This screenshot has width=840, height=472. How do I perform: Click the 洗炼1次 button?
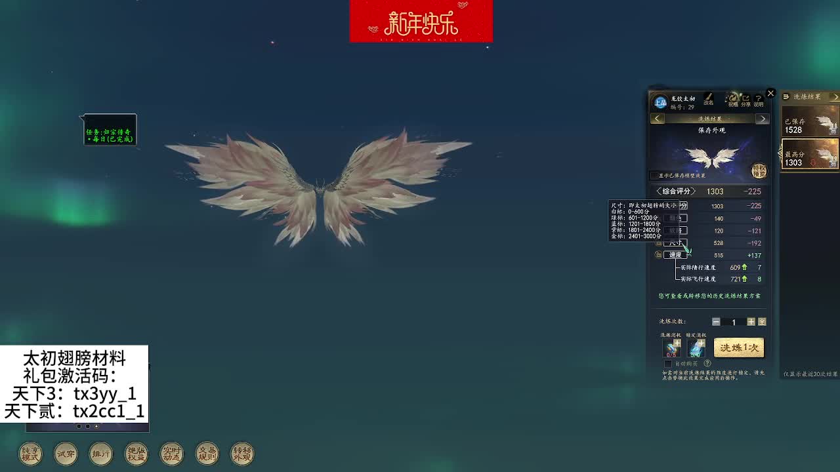[739, 347]
